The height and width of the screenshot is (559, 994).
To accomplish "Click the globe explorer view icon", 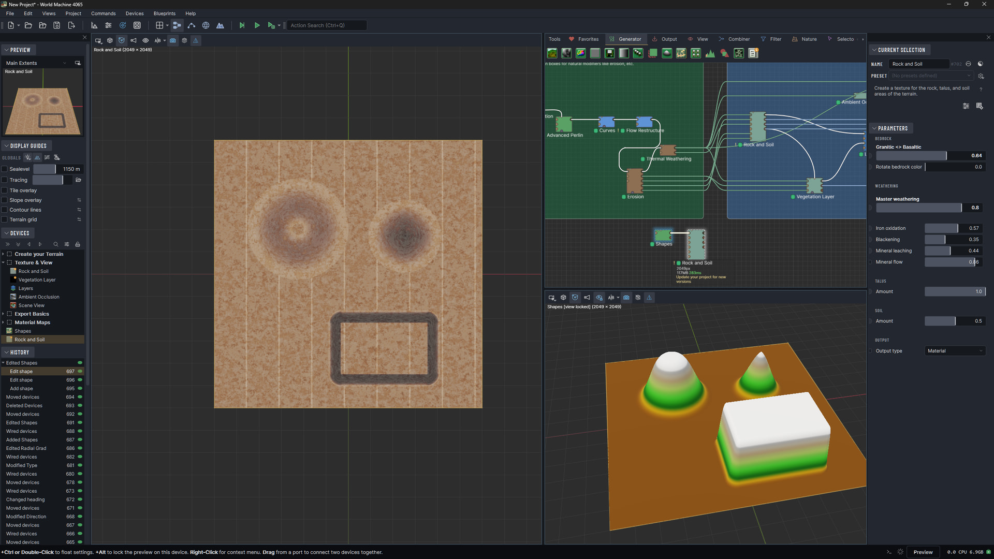I will coord(206,25).
